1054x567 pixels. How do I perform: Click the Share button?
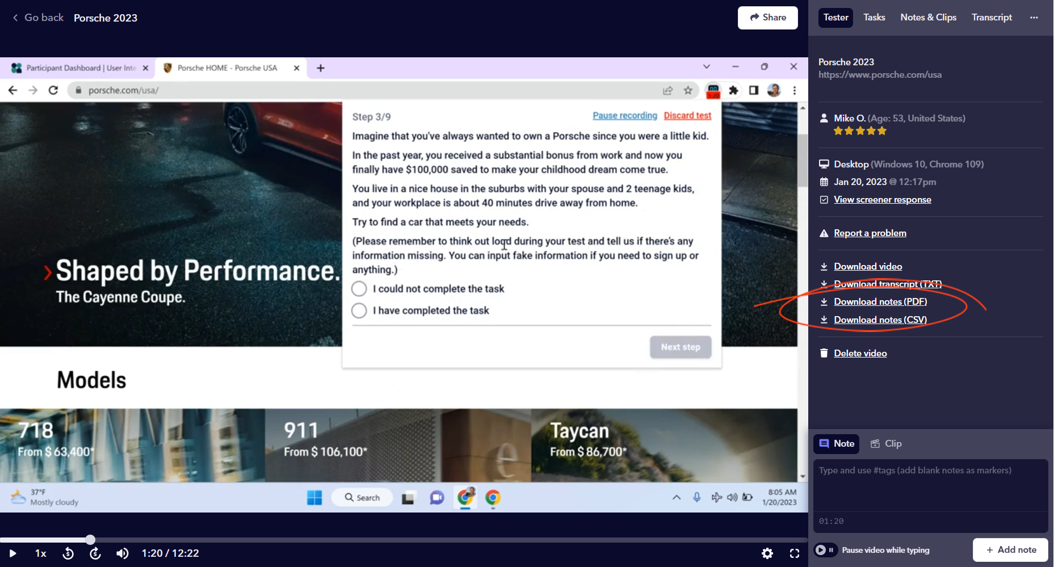pos(767,18)
